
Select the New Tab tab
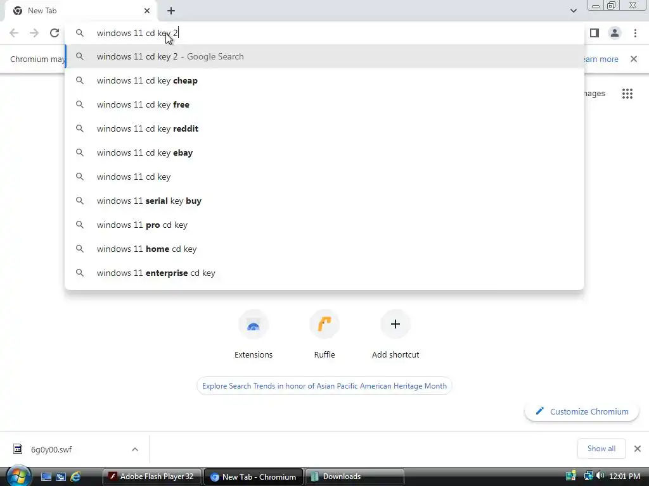click(x=80, y=11)
